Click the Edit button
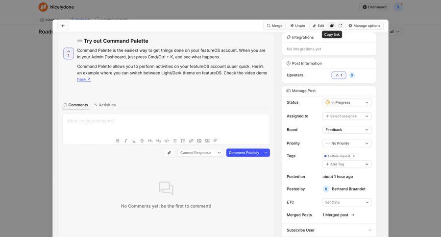 coord(318,25)
